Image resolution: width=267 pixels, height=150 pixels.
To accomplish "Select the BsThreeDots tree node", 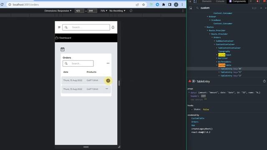I will [x=224, y=62].
